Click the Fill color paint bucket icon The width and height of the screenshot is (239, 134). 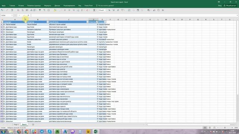click(x=55, y=10)
